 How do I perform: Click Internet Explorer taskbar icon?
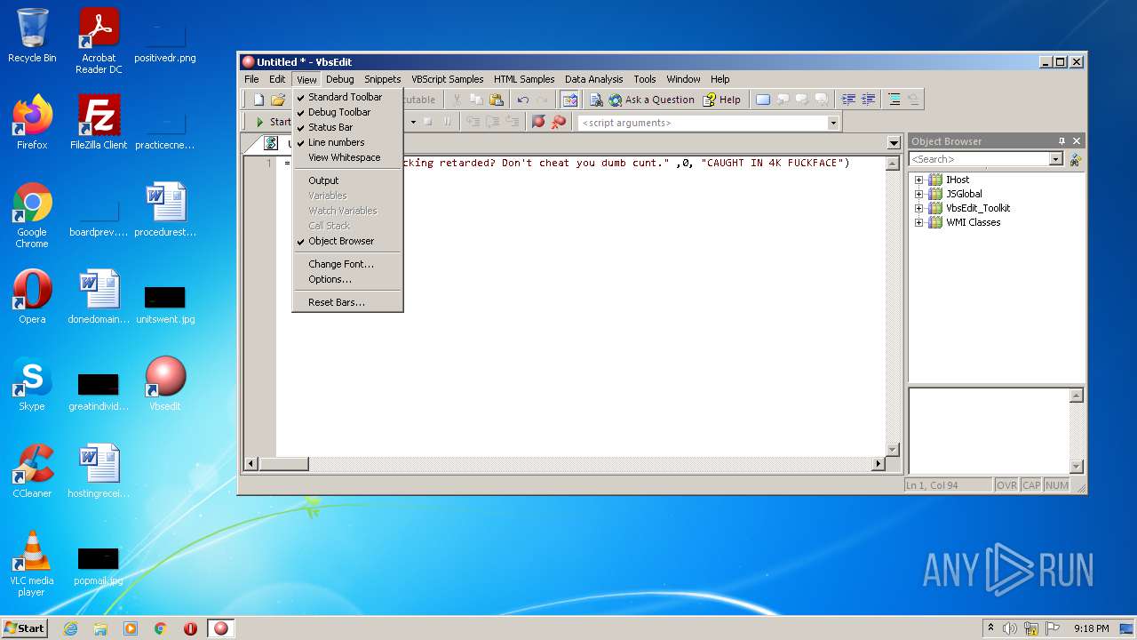[70, 628]
